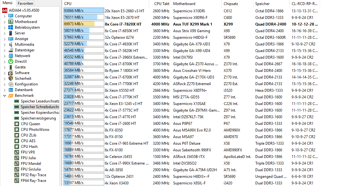Sort by the Speicher column header
This screenshot has height=186, width=345.
(271, 4)
